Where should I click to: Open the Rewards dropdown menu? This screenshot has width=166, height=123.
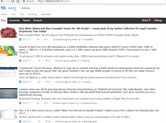(x=39, y=20)
